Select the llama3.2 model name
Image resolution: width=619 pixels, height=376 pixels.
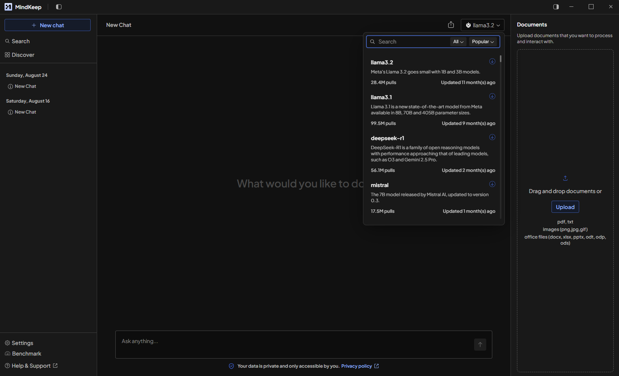(382, 62)
